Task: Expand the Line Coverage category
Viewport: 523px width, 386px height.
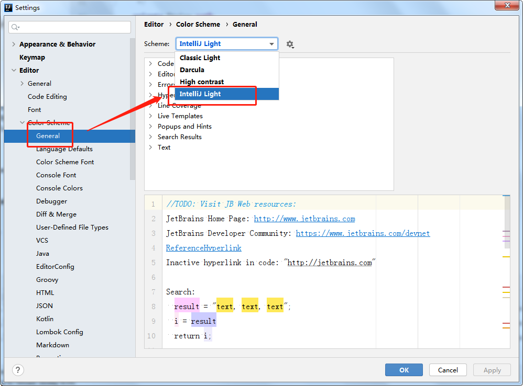Action: (x=150, y=106)
